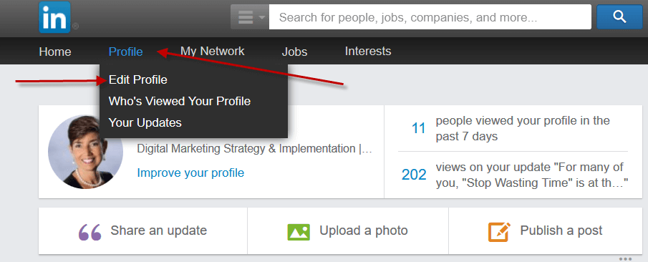Select Your Updates in the menu

145,122
